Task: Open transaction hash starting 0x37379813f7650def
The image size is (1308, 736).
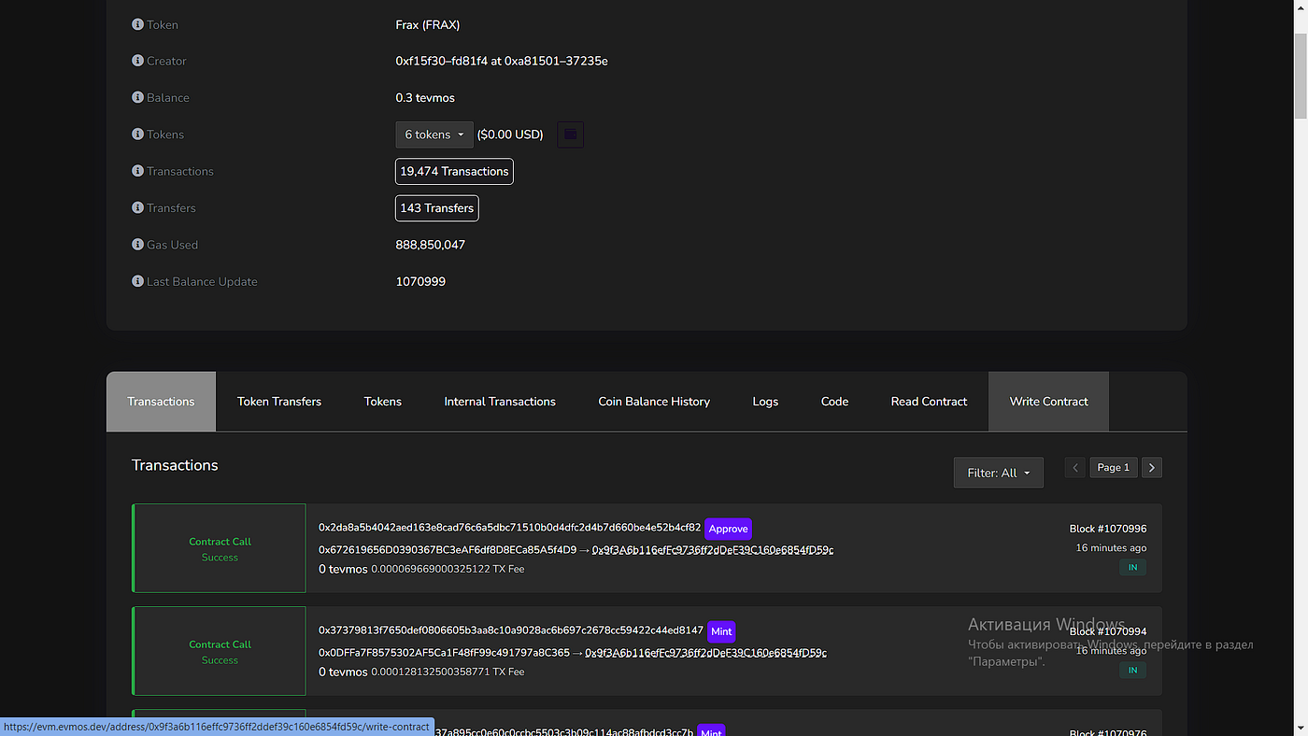Action: tap(511, 630)
